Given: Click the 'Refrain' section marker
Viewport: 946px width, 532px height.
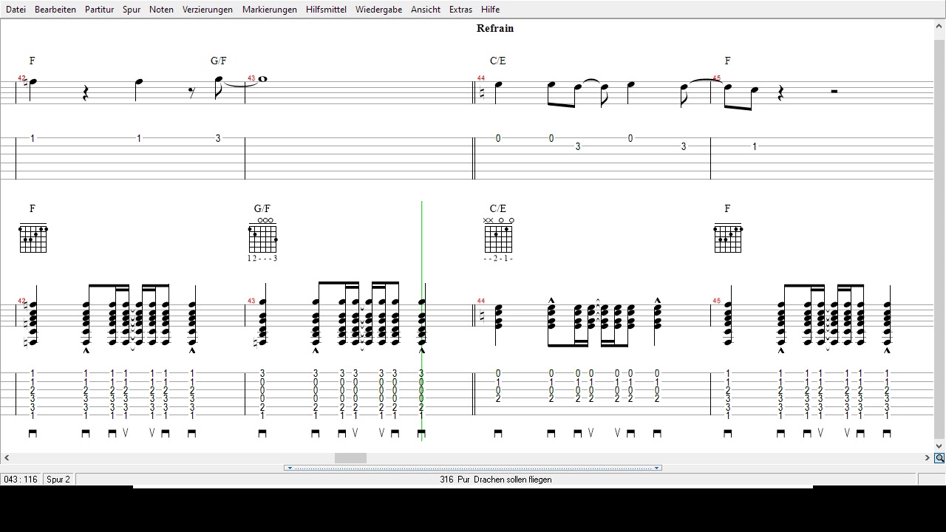Looking at the screenshot, I should [495, 28].
